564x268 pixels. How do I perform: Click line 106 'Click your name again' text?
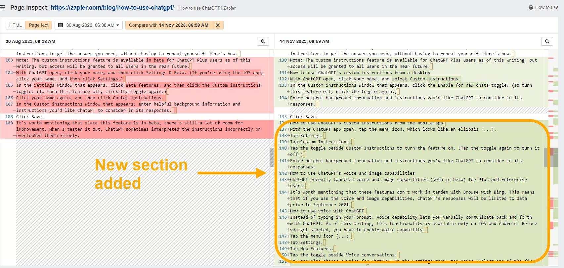(x=90, y=98)
